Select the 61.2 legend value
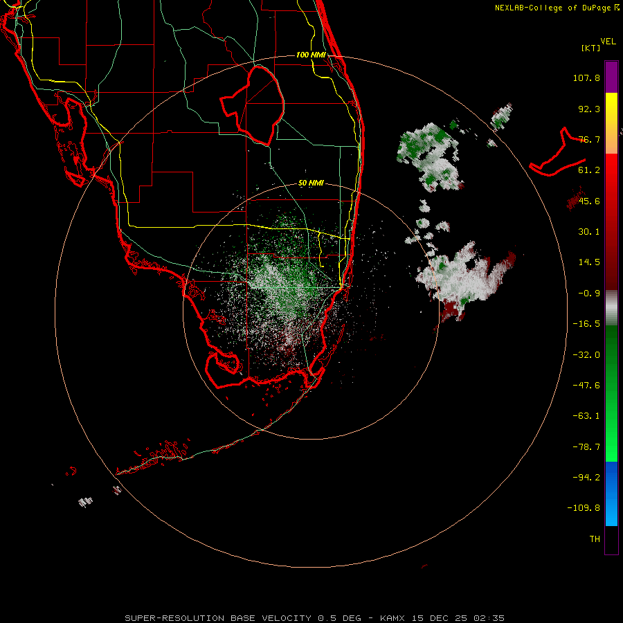 [x=589, y=170]
